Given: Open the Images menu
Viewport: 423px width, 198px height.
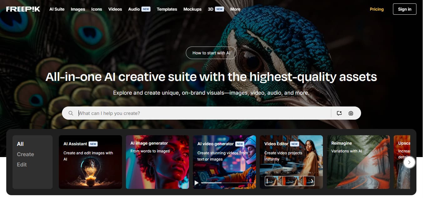Looking at the screenshot, I should click(x=78, y=9).
